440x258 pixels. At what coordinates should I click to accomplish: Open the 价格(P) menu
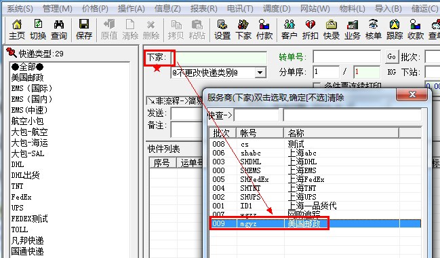(95, 9)
